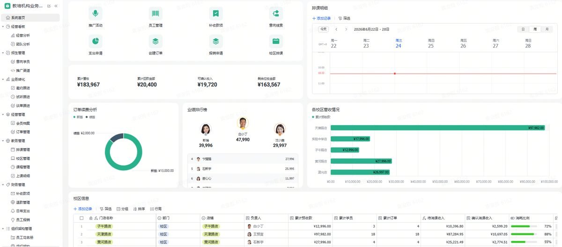The height and width of the screenshot is (247, 562).
Task: Click 累计营收 ¥183,967 value
Action: click(89, 85)
